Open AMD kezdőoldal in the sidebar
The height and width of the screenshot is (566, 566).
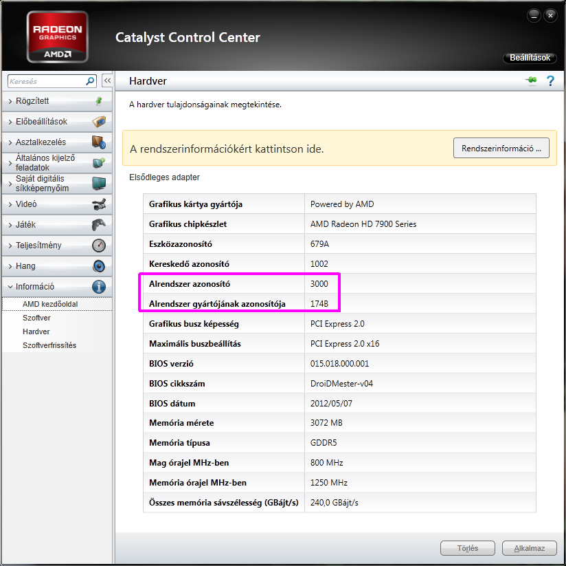[50, 304]
